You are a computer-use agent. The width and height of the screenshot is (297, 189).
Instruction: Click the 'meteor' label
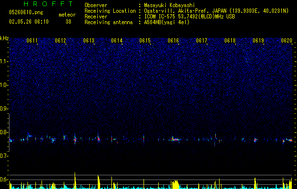click(67, 15)
